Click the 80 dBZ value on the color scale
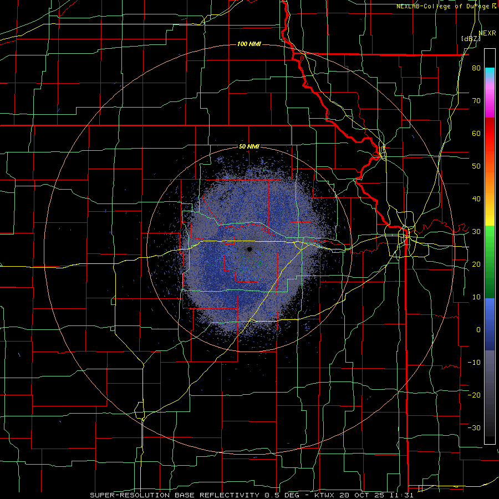The image size is (499, 499). (476, 68)
